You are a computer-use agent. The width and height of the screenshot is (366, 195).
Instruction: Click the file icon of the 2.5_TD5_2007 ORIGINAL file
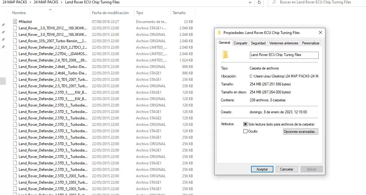point(15,86)
